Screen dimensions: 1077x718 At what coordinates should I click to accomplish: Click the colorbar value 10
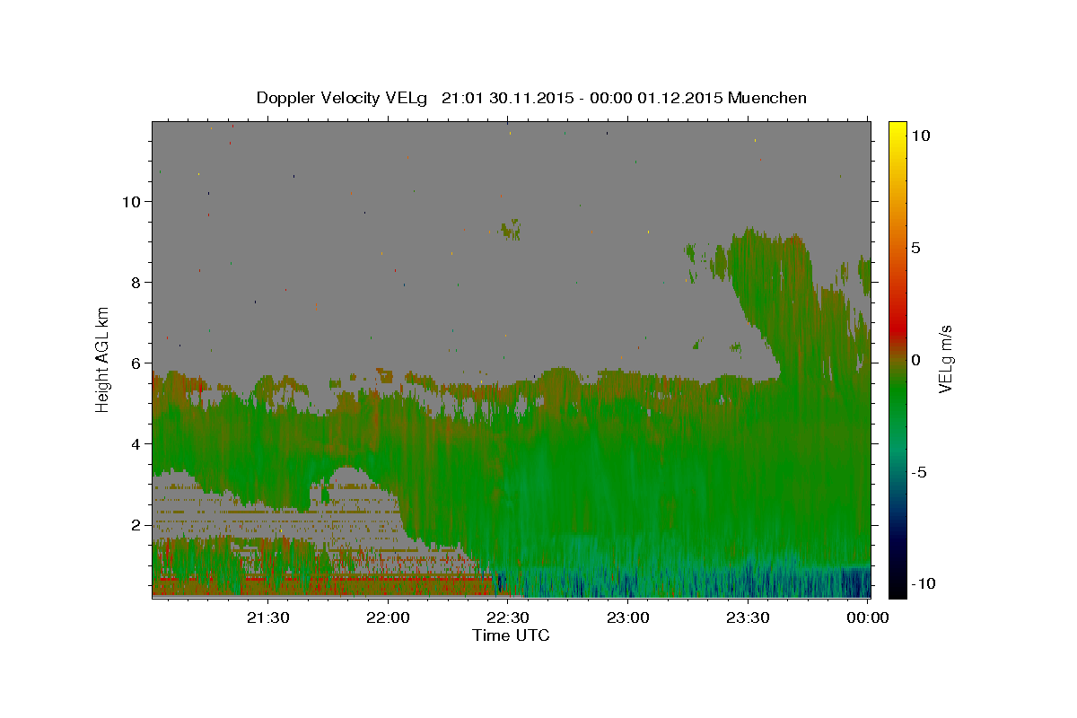point(920,136)
